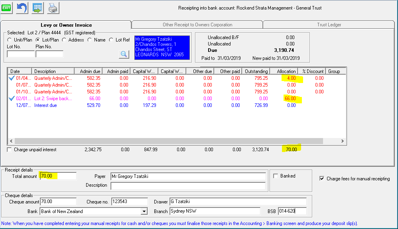The width and height of the screenshot is (398, 229).
Task: Open the Trust Ledger tab
Action: [x=329, y=25]
